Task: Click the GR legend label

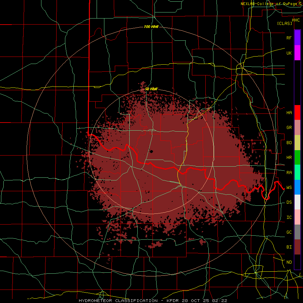Action: [x=289, y=128]
